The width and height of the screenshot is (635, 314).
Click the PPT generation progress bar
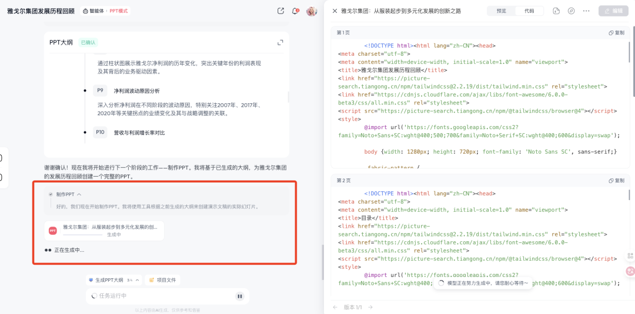[83, 234]
